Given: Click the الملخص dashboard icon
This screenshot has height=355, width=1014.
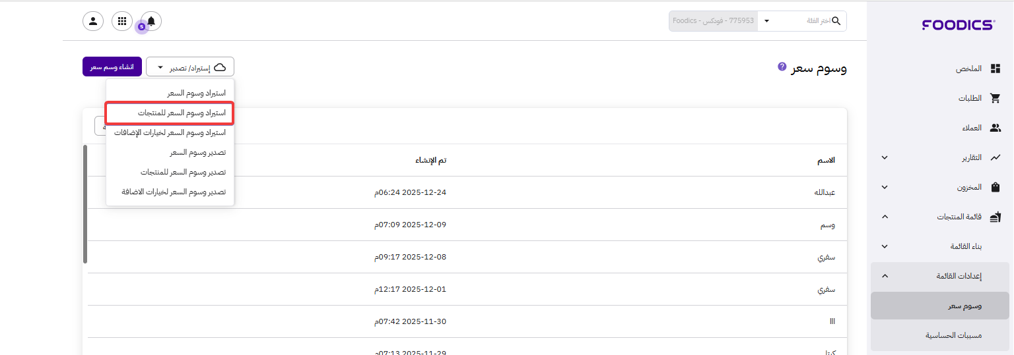Looking at the screenshot, I should [996, 68].
